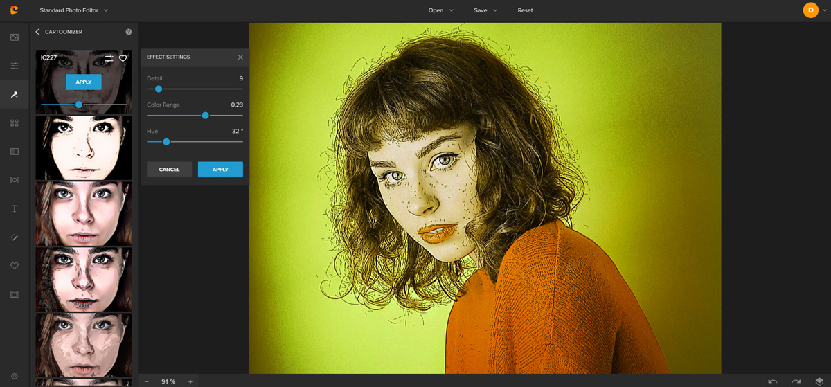The height and width of the screenshot is (387, 831).
Task: Go back from the Cartoonizer panel
Action: pos(38,32)
